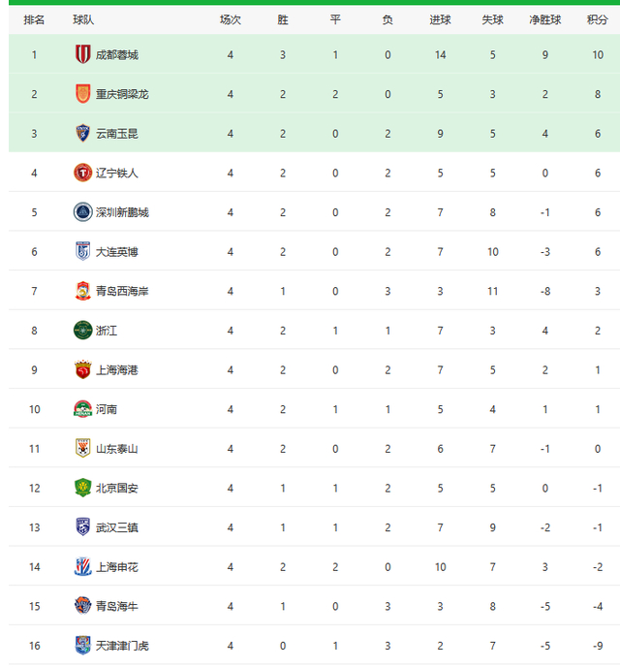Click the 武汉三镇 team name
This screenshot has width=620, height=668.
coord(116,527)
